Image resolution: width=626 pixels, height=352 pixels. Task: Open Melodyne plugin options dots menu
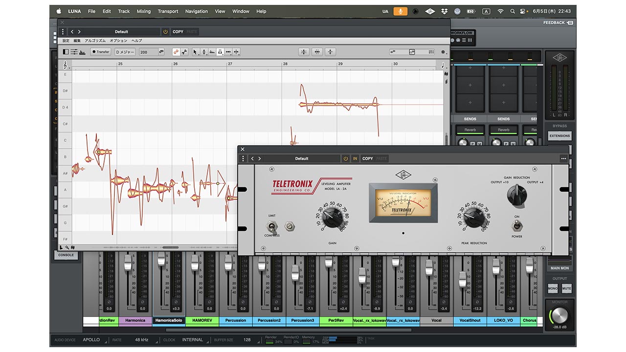63,32
